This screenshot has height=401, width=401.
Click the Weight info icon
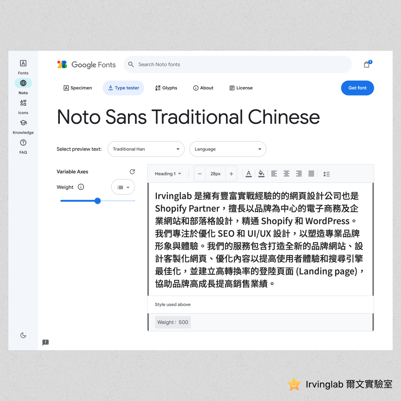click(x=81, y=187)
